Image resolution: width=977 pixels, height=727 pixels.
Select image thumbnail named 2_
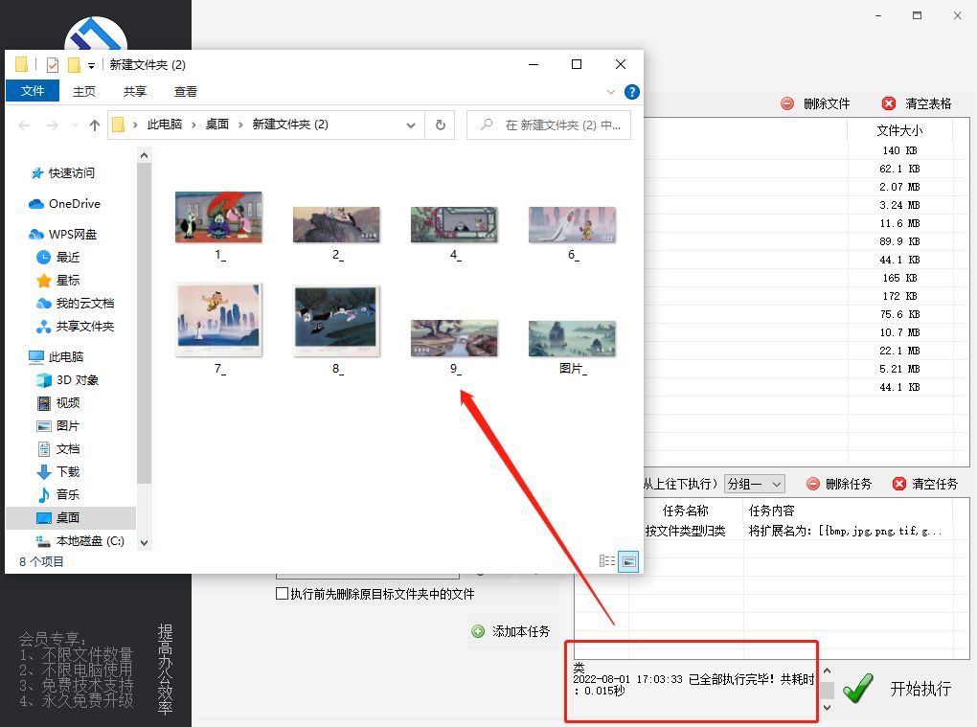(x=336, y=224)
